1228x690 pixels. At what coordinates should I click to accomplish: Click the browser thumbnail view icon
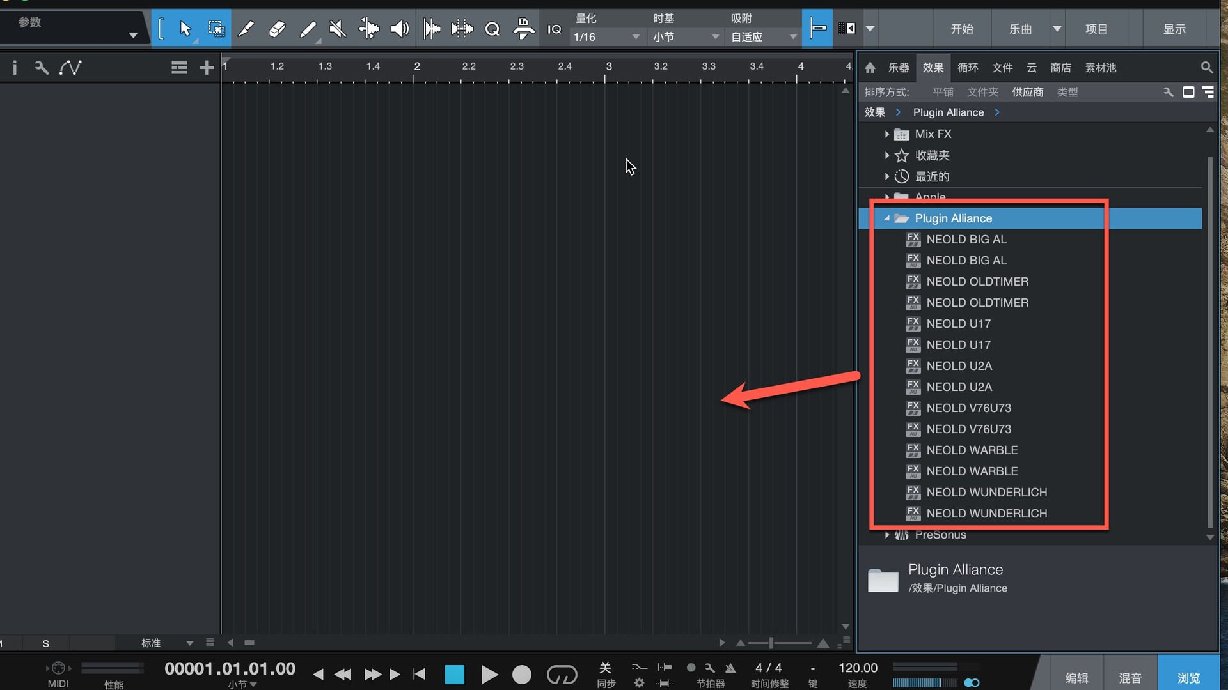click(x=1188, y=92)
